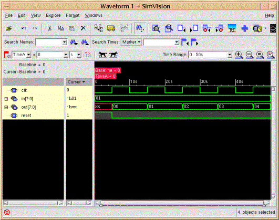The image size is (279, 220).
Task: Click the waveform horizontal scrollbar
Action: pyautogui.click(x=182, y=203)
